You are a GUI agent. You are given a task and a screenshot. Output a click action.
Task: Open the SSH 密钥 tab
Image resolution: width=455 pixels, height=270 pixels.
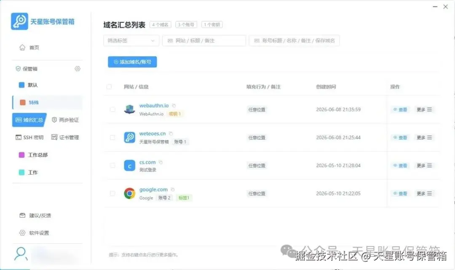[29, 138]
